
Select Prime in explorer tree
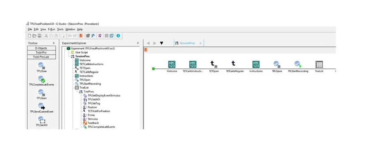click(89, 115)
